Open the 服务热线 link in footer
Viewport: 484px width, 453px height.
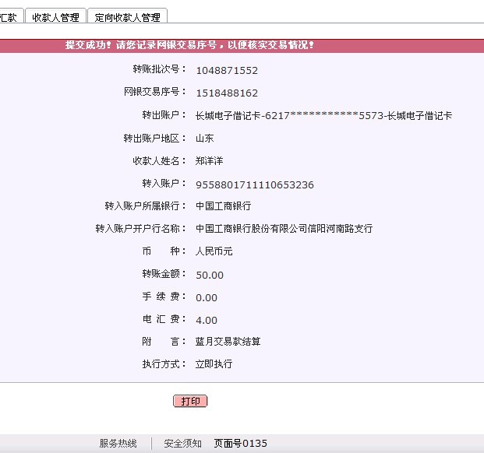[118, 444]
